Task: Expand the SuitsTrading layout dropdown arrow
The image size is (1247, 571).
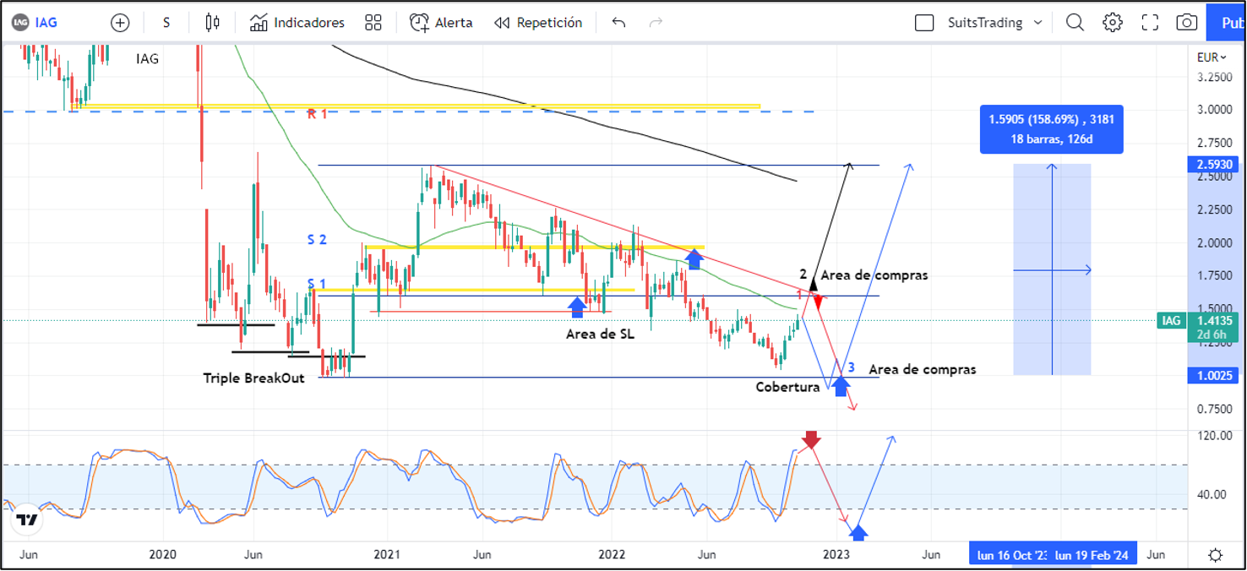Action: (x=1038, y=23)
